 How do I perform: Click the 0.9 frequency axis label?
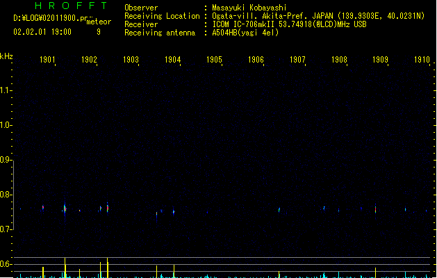6,160
